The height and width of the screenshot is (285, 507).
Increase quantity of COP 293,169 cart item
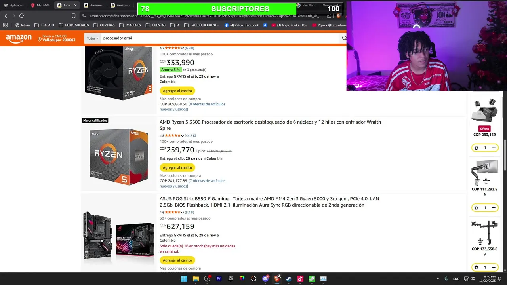click(494, 148)
